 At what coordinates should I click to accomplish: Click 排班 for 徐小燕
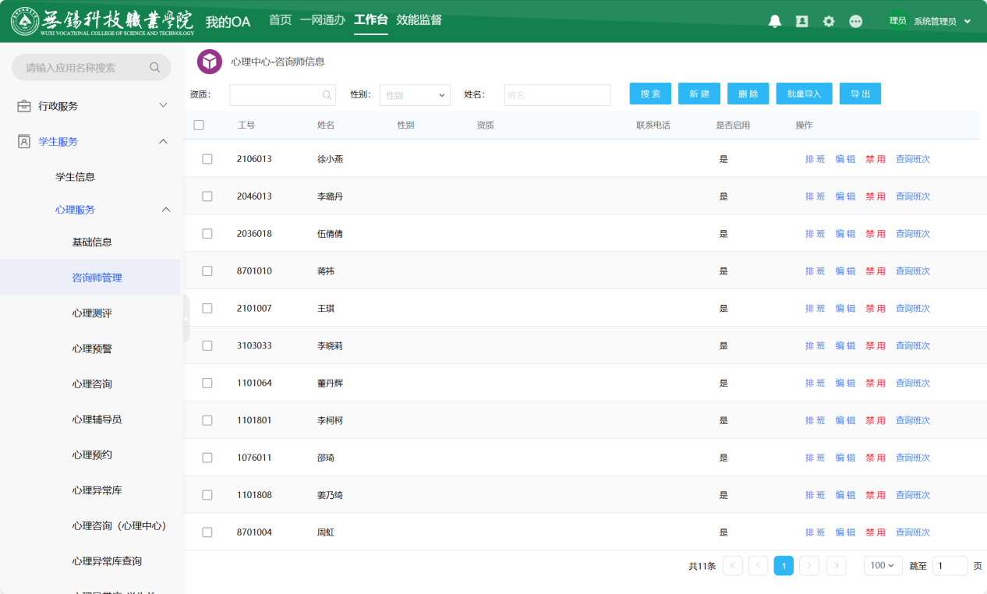(815, 159)
